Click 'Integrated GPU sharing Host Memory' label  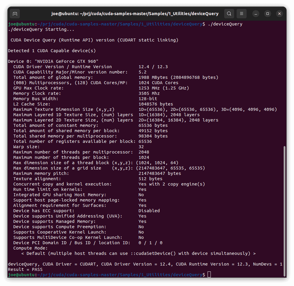point(60,195)
